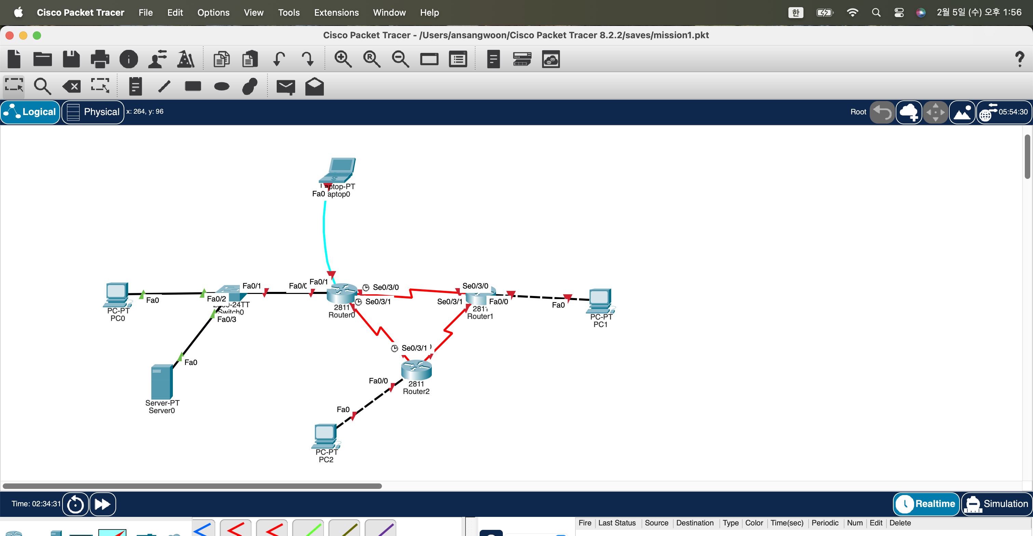Click the Undo arrow icon
This screenshot has height=536, width=1033.
(x=279, y=59)
